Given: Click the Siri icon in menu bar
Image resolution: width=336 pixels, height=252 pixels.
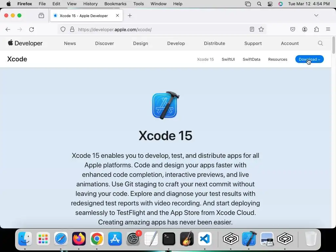Looking at the screenshot, I should click(x=281, y=4).
